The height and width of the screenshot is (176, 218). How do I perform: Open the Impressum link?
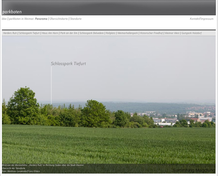(x=207, y=19)
